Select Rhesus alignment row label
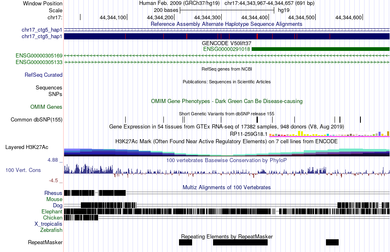This screenshot has width=390, height=252. pos(53,193)
